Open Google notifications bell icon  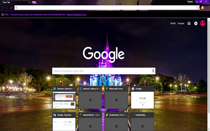coord(196,23)
